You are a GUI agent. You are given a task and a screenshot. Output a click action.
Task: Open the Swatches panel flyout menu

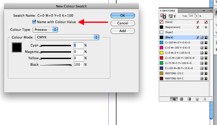click(x=210, y=11)
